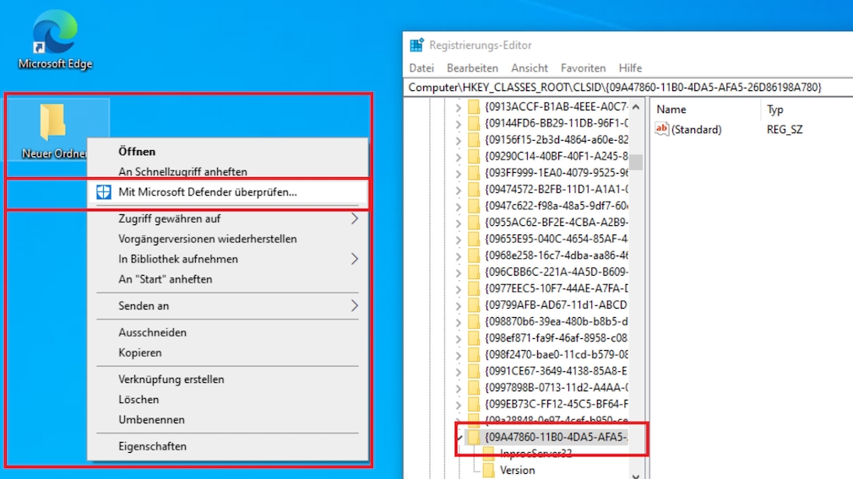Expand the {09144FD6-BB29-11DB registry key

pos(458,124)
